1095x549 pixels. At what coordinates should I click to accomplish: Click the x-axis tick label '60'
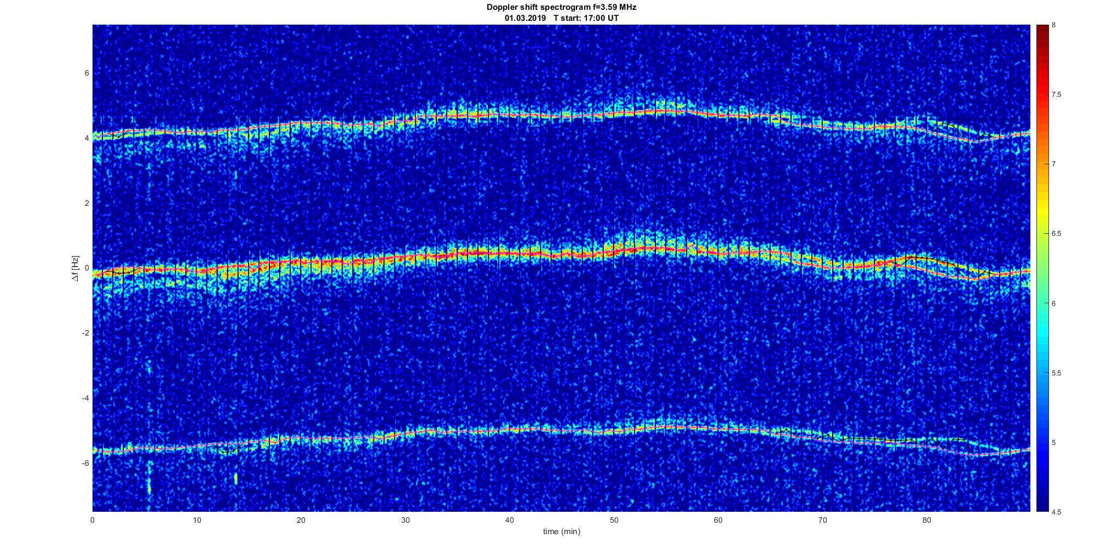click(x=718, y=520)
